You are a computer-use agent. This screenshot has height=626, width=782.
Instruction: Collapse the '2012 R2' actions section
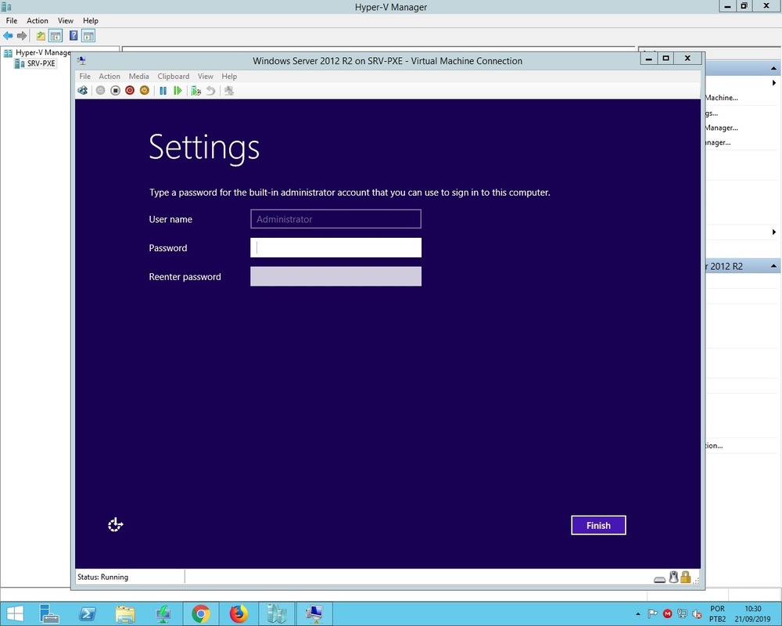click(773, 266)
